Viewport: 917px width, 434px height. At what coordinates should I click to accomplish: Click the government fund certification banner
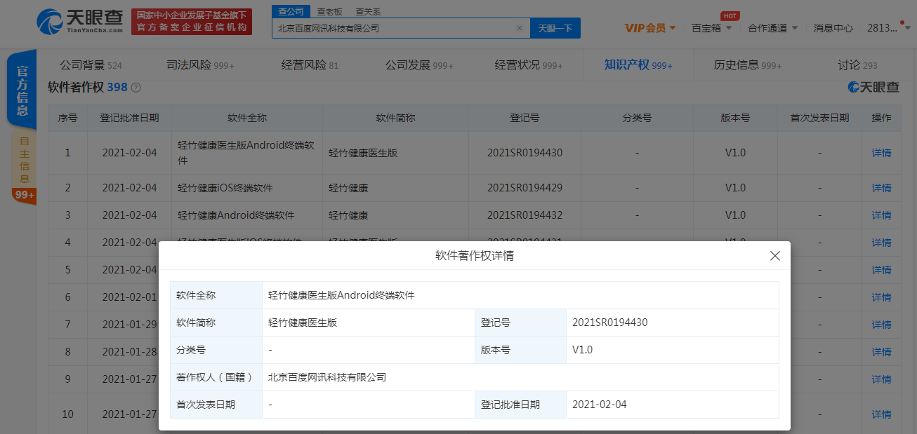(192, 22)
